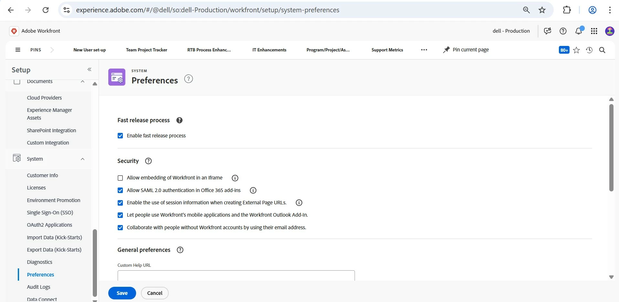Viewport: 619px width, 302px height.
Task: Open the AI assistant chat icon
Action: 547,31
